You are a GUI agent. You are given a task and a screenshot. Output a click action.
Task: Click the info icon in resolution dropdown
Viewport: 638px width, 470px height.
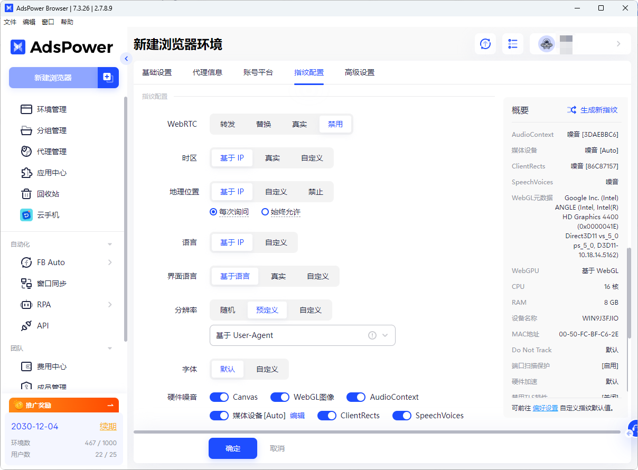pyautogui.click(x=372, y=335)
